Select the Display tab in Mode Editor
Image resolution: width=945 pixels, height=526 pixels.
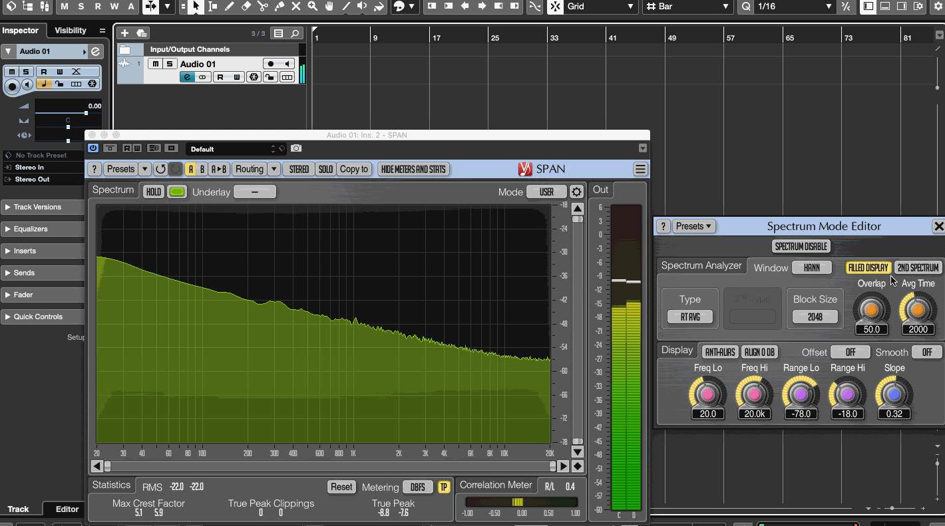[x=677, y=350]
